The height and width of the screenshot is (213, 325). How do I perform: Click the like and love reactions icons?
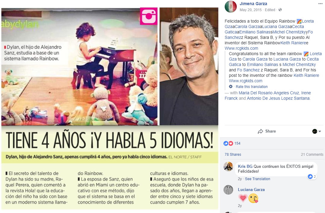228,143
